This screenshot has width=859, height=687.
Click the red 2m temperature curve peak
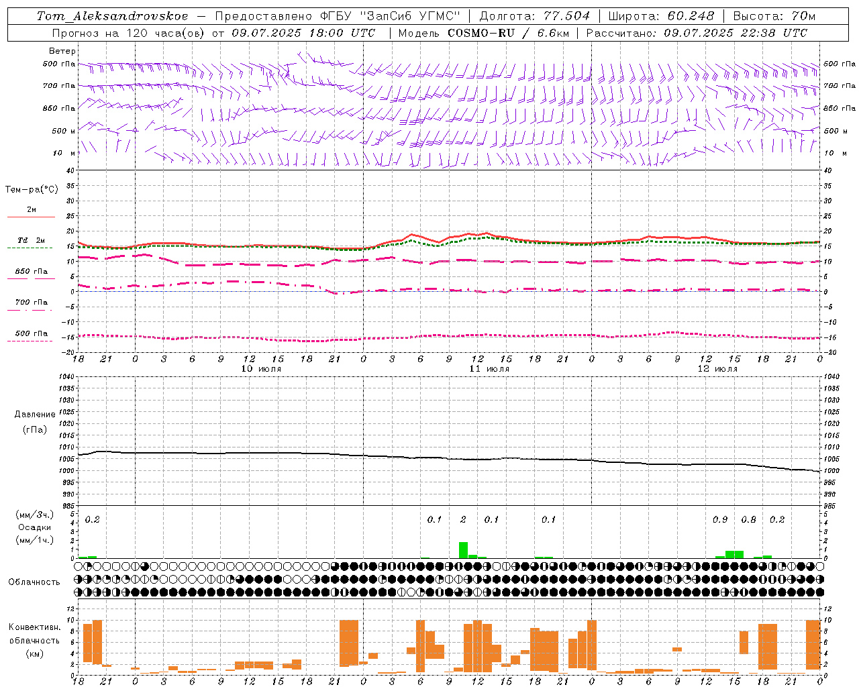[x=487, y=233]
